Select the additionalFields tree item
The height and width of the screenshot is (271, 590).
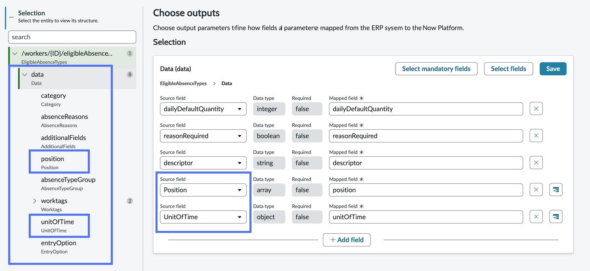click(63, 141)
